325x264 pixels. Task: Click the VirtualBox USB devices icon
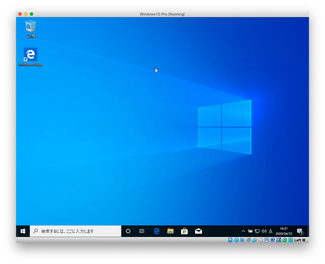(x=255, y=240)
